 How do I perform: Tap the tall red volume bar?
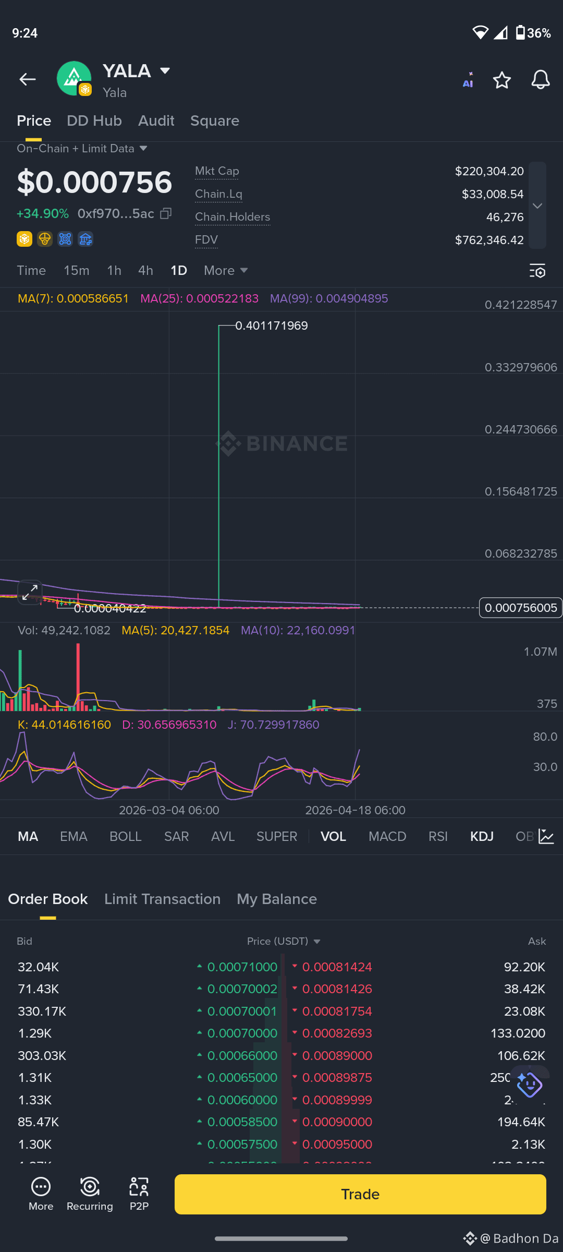pyautogui.click(x=78, y=677)
